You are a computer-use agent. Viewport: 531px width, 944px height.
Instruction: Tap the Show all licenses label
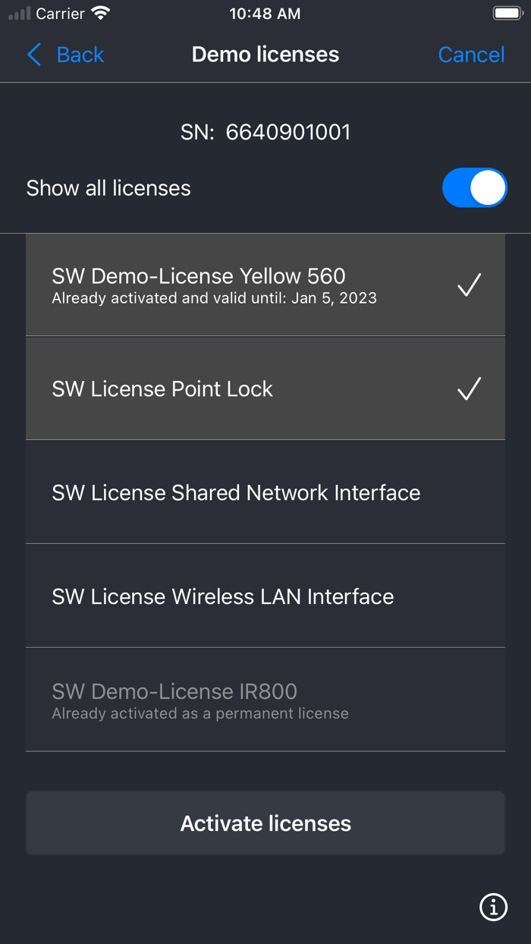108,188
